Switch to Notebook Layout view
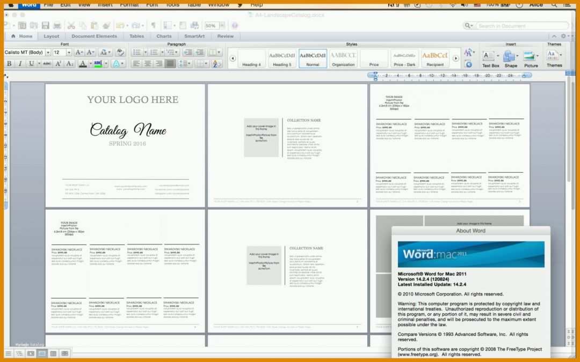 point(53,353)
